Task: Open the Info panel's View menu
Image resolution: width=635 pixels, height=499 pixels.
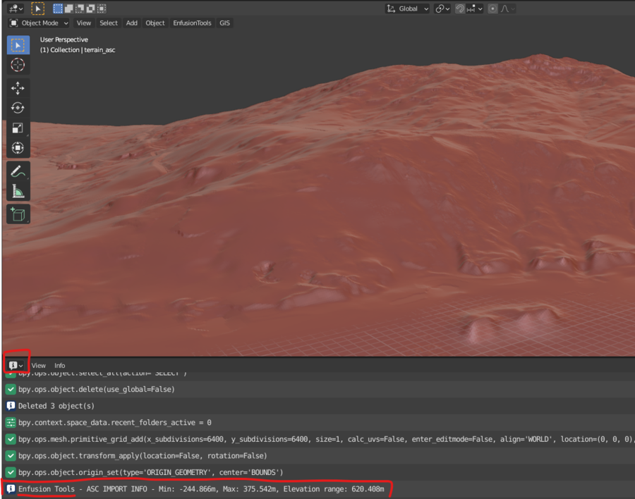Action: [x=39, y=365]
